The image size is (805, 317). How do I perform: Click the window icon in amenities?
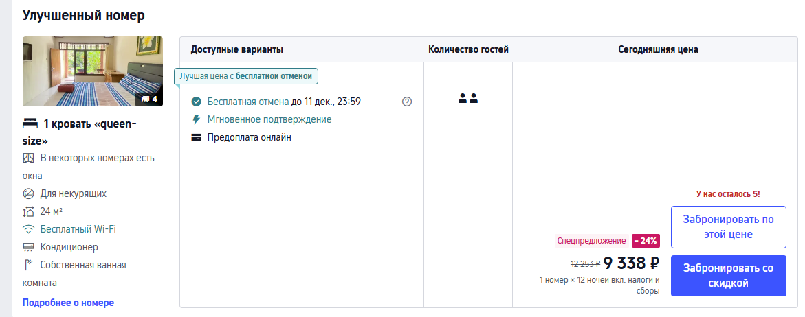pyautogui.click(x=28, y=158)
